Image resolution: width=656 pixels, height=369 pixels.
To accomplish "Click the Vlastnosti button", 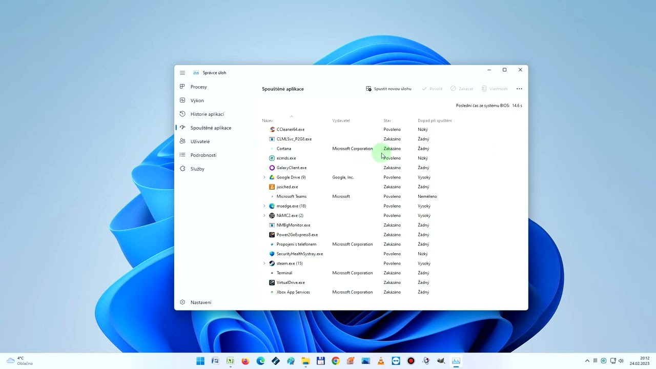I will (495, 89).
